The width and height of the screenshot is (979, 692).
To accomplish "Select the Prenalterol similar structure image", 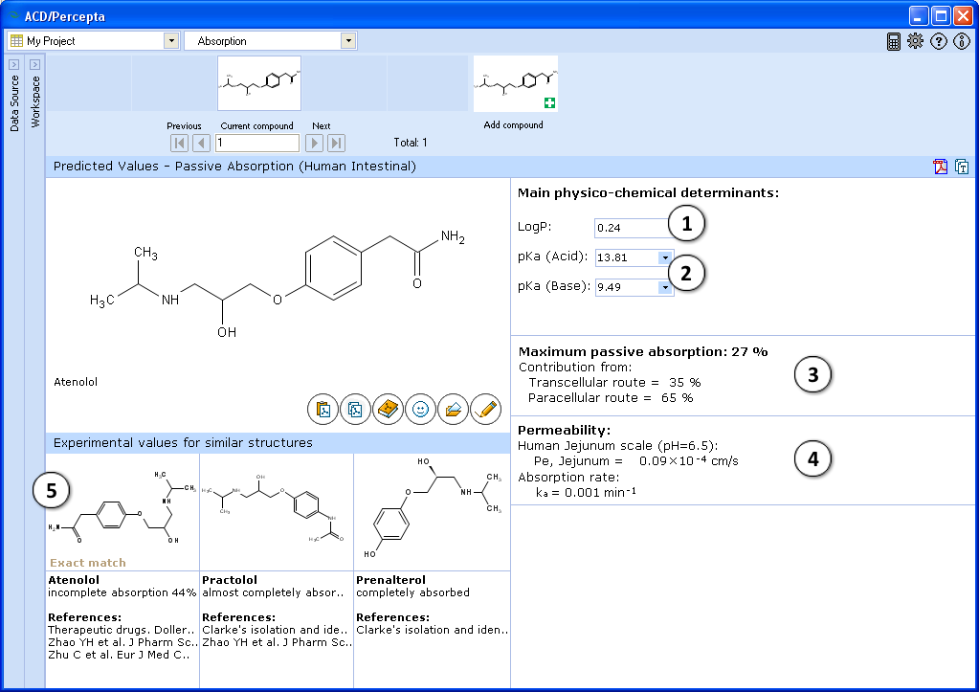I will (432, 511).
